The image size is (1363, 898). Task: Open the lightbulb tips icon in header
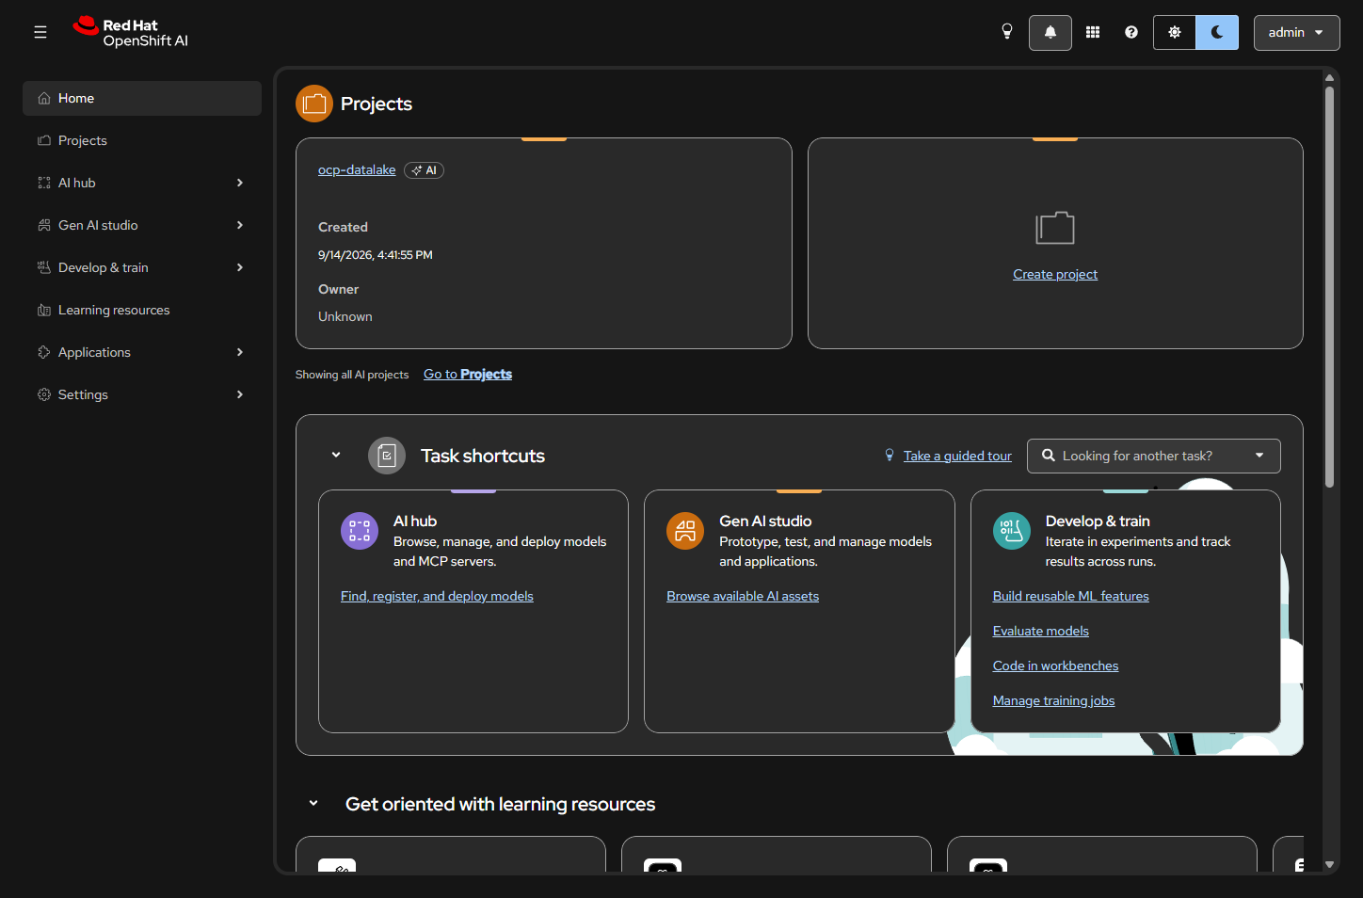click(1007, 32)
